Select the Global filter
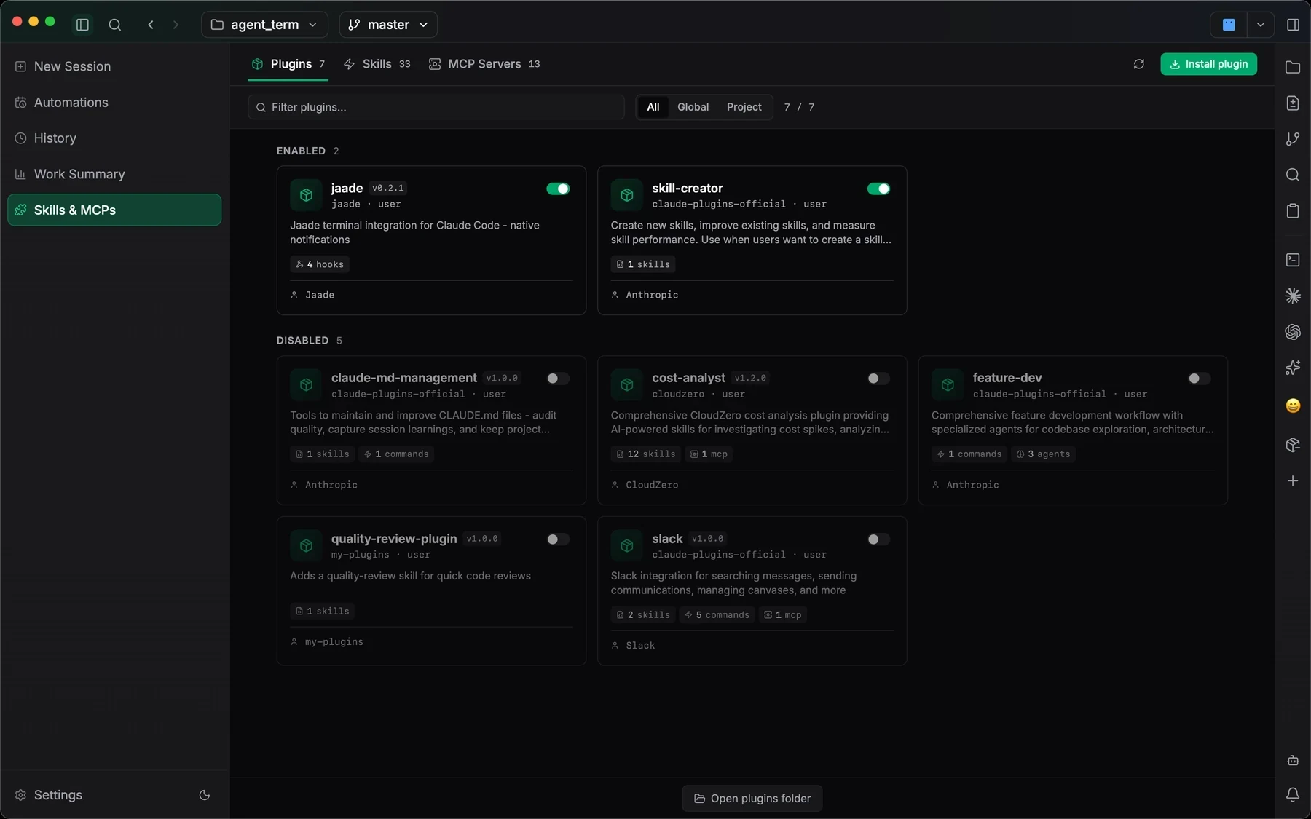The height and width of the screenshot is (819, 1311). click(693, 107)
